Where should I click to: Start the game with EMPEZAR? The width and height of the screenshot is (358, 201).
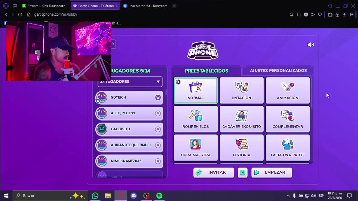(272, 173)
